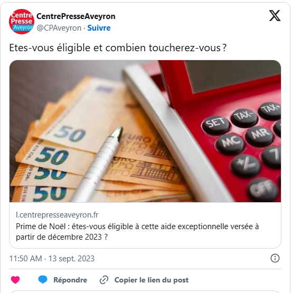Open the post info circle icon
This screenshot has height=293, width=292.
click(275, 259)
